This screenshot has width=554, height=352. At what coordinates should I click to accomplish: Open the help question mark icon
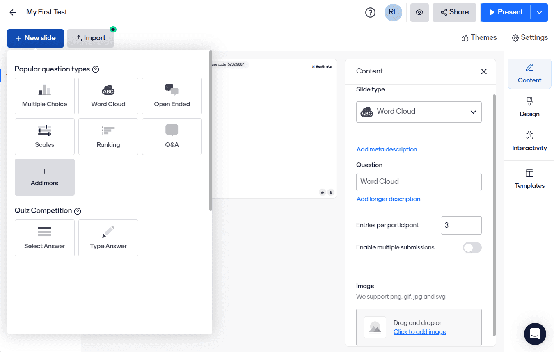coord(370,13)
